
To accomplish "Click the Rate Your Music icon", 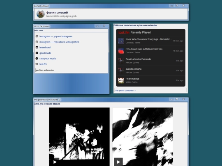I will (x=37, y=59).
